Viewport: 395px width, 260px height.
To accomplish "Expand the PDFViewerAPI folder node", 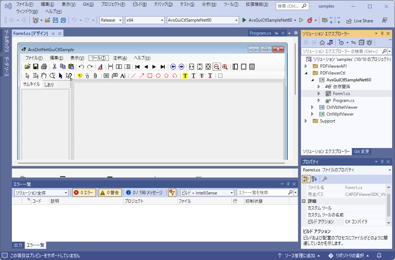I will click(x=306, y=66).
